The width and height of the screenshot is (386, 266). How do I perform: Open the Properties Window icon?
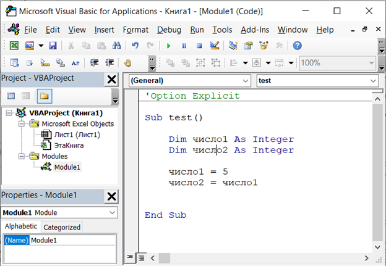pos(248,46)
